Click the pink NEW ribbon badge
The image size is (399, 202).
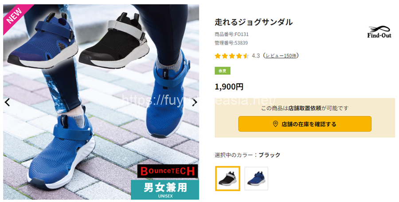pyautogui.click(x=15, y=17)
